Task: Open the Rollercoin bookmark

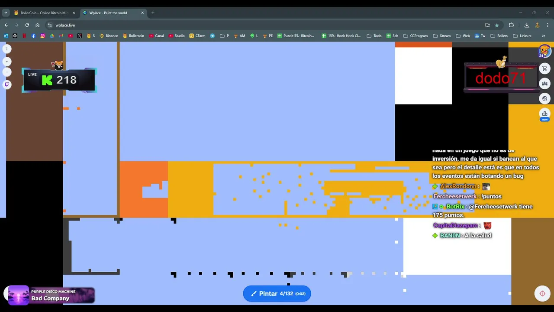Action: [133, 36]
